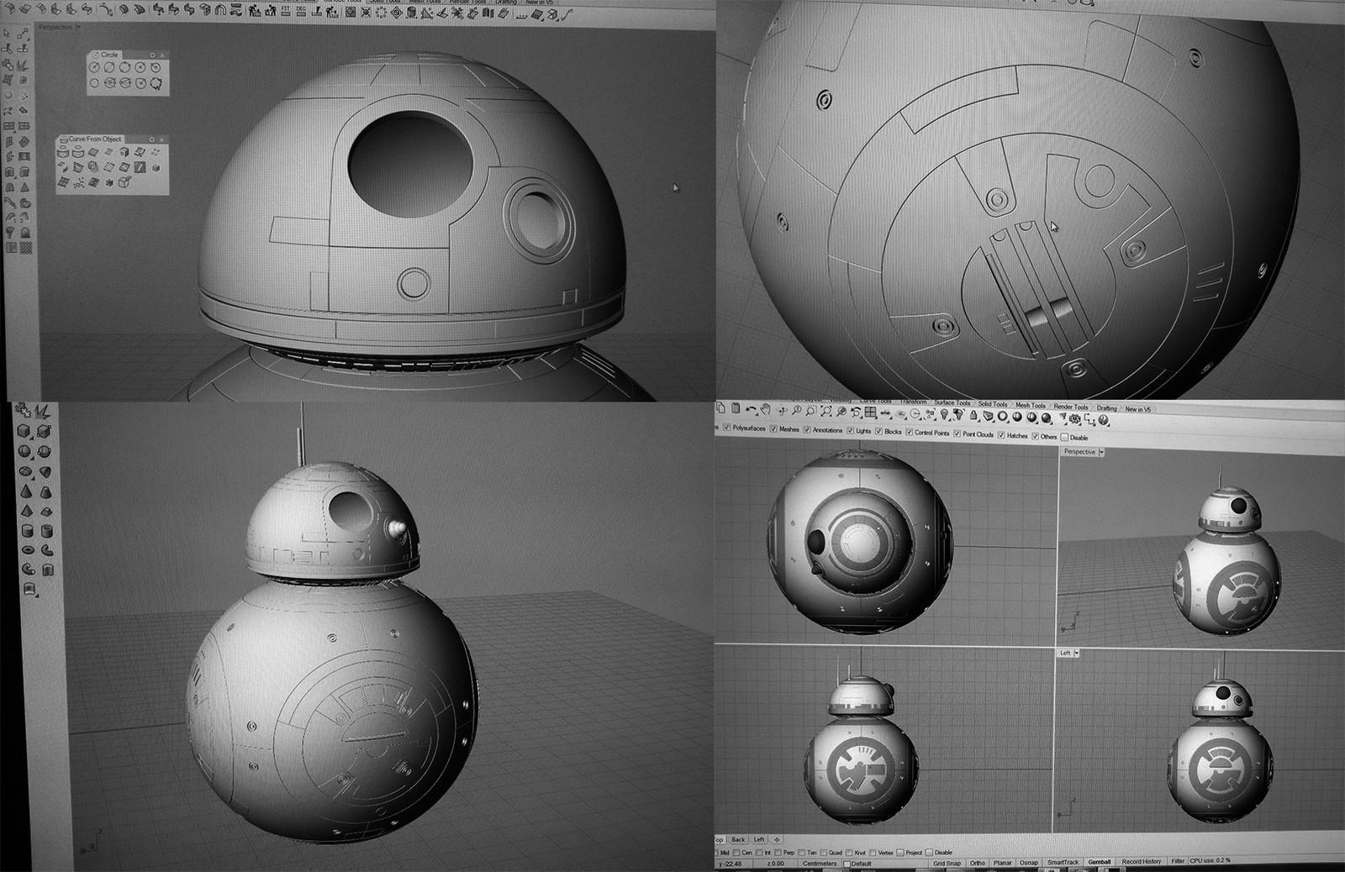Open the Filter pane in status bar
This screenshot has height=872, width=1345.
tap(1178, 861)
